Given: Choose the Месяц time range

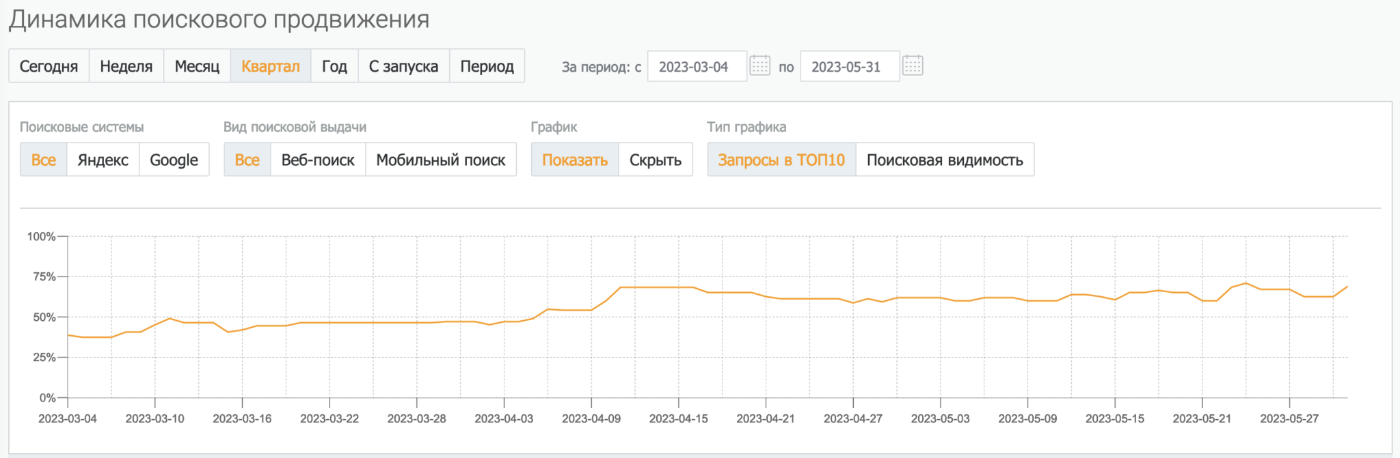Looking at the screenshot, I should click(197, 66).
